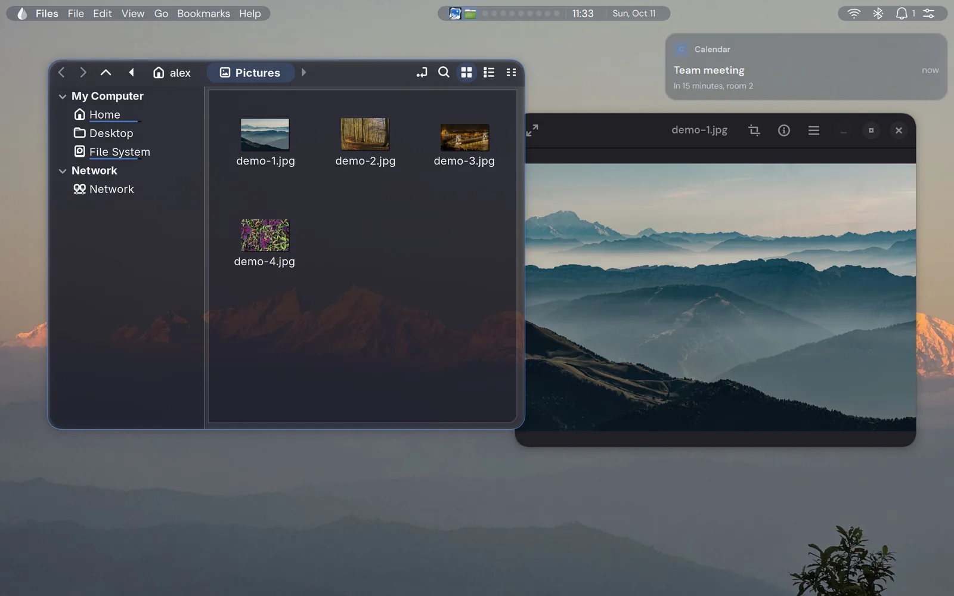Collapse the My Computer section

click(x=63, y=97)
